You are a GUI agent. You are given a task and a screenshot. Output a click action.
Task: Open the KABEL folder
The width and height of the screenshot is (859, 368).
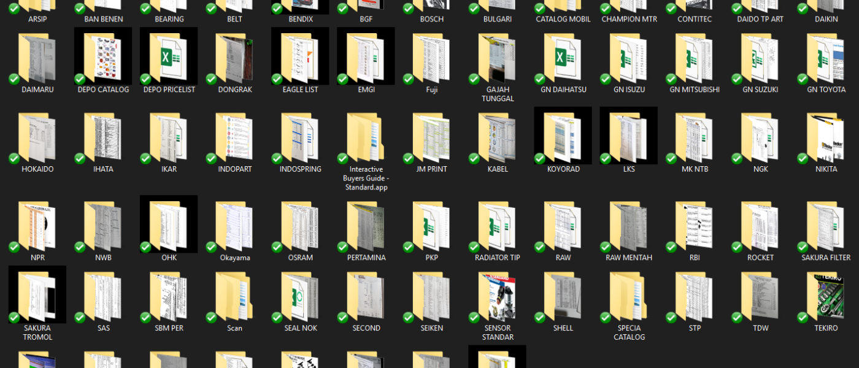pos(498,139)
